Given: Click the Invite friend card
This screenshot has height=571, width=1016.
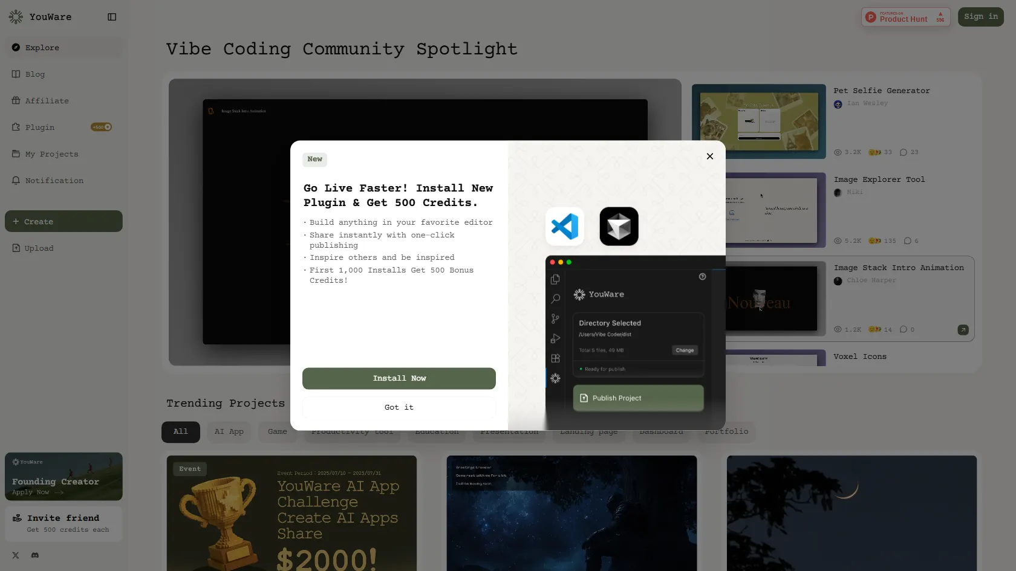Looking at the screenshot, I should pos(63,523).
